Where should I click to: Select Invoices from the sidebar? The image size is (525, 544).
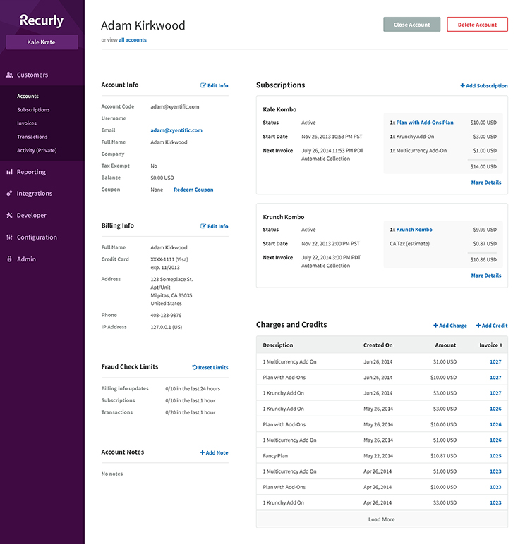point(28,123)
